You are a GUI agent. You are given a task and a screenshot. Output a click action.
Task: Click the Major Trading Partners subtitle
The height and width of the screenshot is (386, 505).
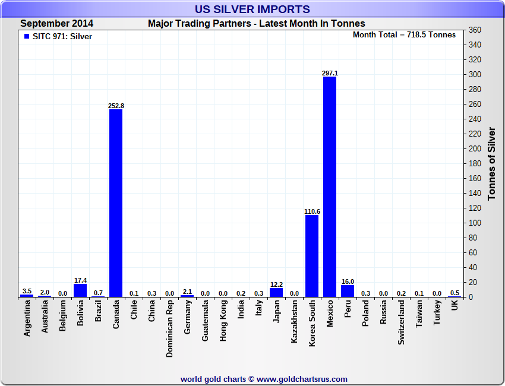(x=256, y=23)
